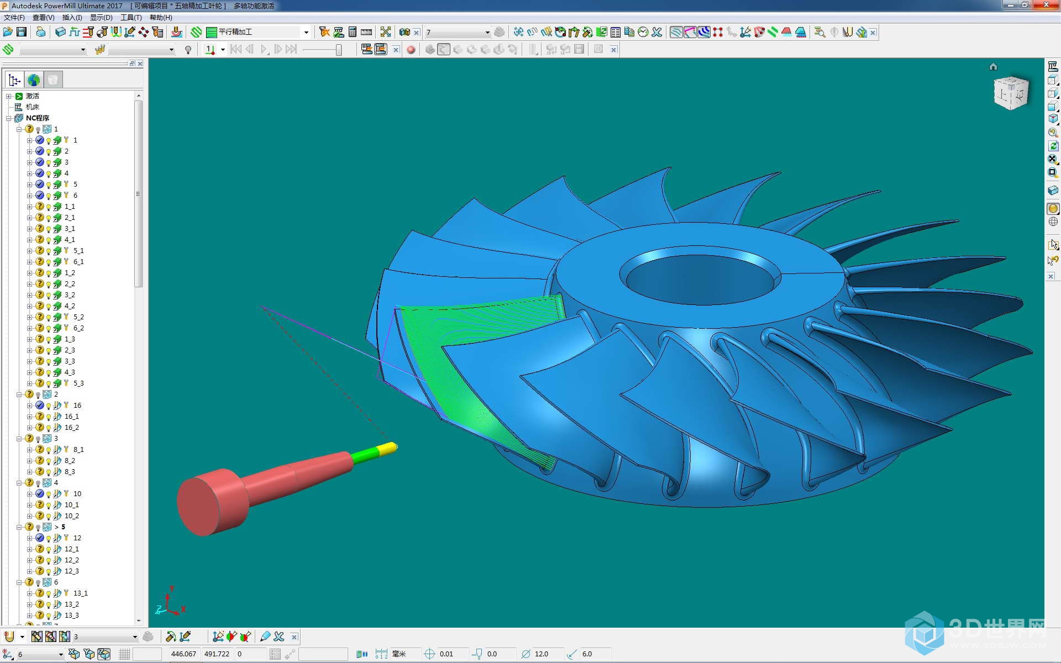Collapse NC program 2 node

(19, 394)
